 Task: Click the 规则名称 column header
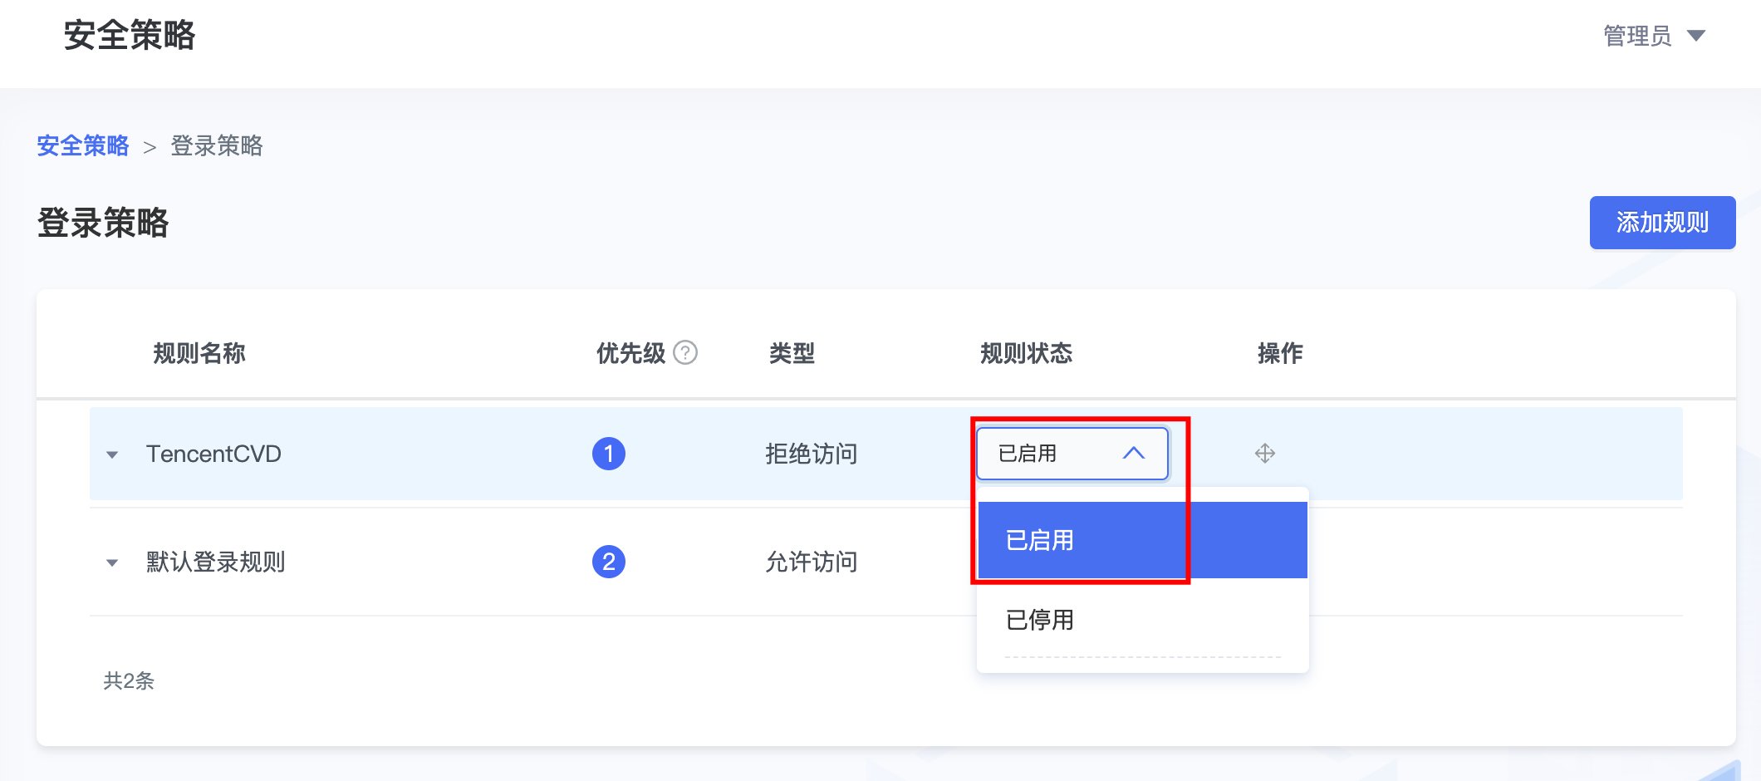(x=199, y=353)
